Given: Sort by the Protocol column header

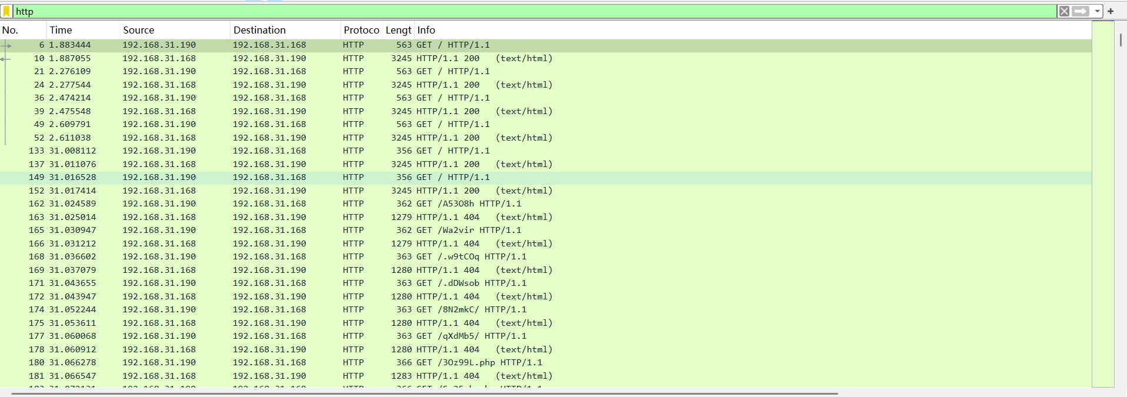Looking at the screenshot, I should coord(361,30).
